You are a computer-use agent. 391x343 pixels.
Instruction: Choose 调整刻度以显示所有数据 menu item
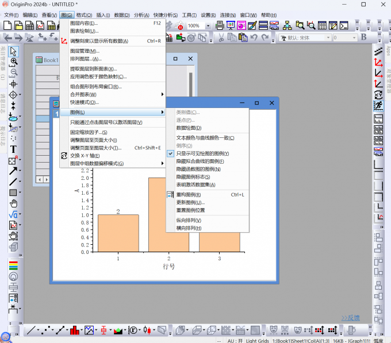[113, 41]
